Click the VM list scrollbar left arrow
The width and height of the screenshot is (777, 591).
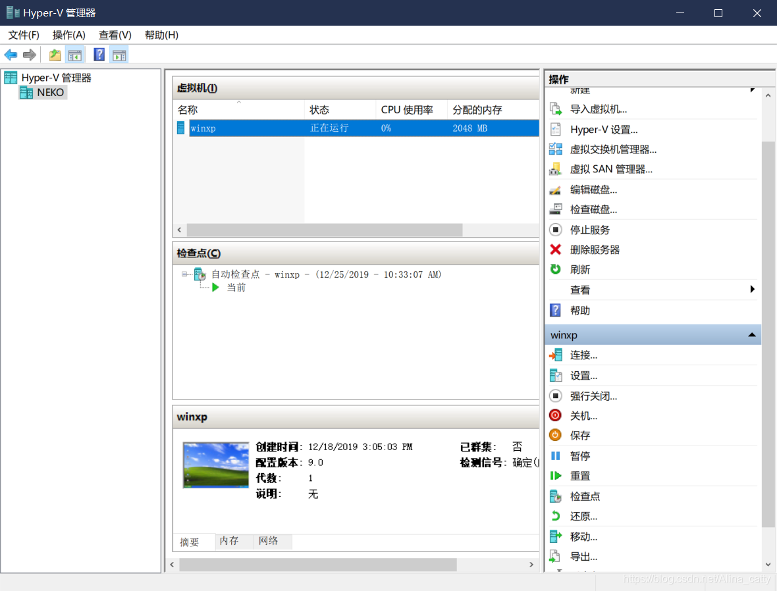[179, 230]
